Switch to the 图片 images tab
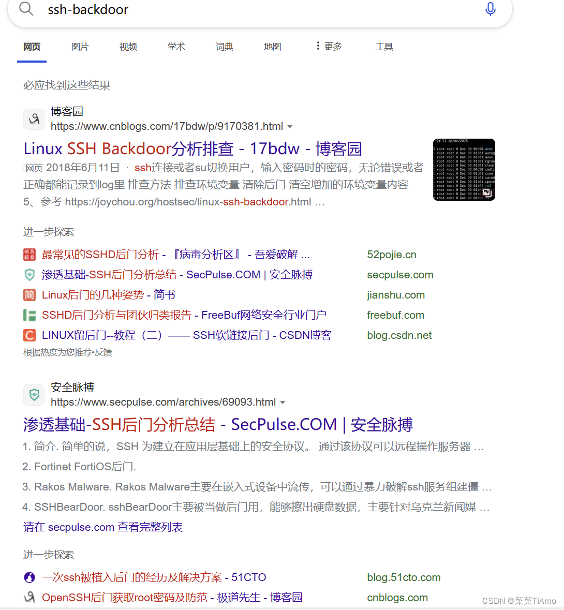The image size is (564, 610). tap(80, 47)
